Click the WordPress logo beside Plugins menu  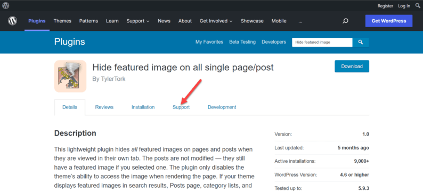(12, 21)
